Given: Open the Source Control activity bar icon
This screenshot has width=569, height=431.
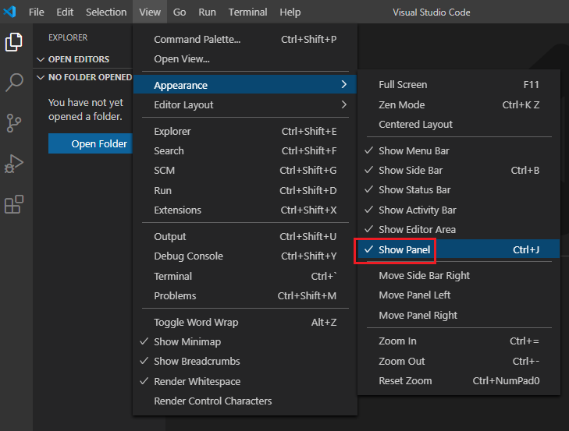Looking at the screenshot, I should [14, 123].
